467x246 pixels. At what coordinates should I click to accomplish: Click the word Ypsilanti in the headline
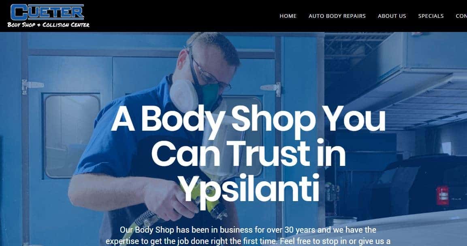point(249,187)
